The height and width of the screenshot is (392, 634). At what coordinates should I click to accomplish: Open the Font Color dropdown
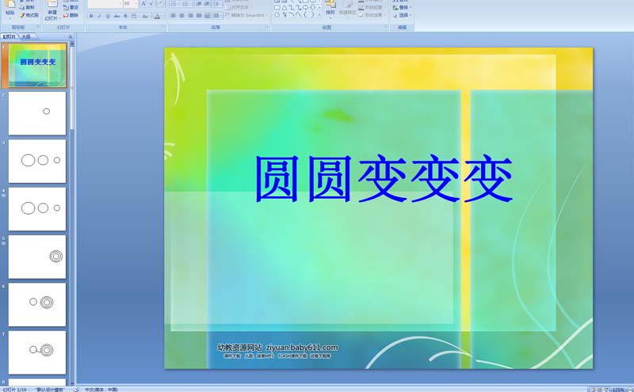pos(158,16)
